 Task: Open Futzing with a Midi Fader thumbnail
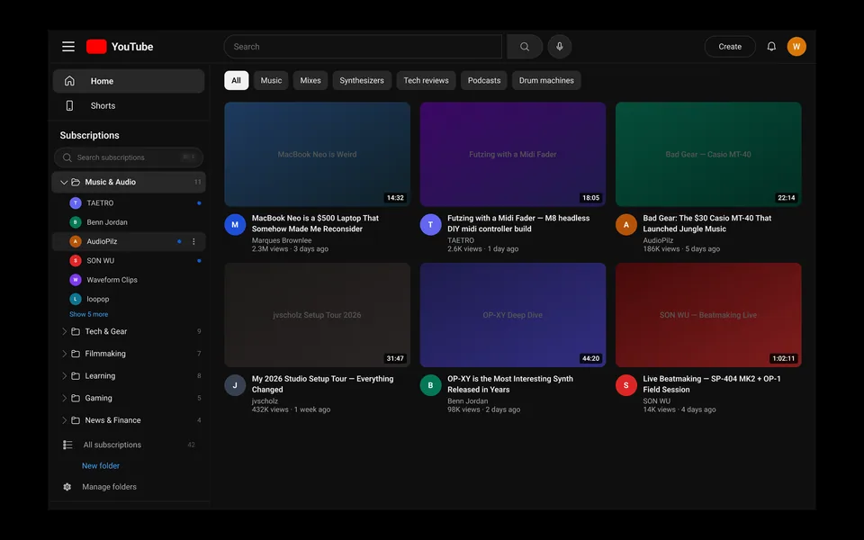click(x=512, y=154)
